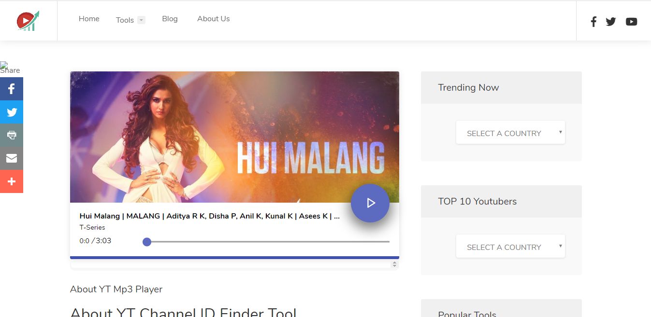Image resolution: width=651 pixels, height=317 pixels.
Task: Open the Twitter profile from header icon
Action: (611, 21)
